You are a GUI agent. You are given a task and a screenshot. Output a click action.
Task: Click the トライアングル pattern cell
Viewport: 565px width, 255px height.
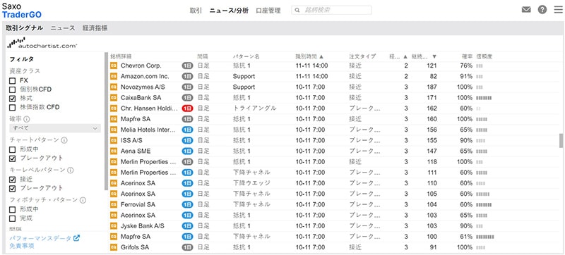pos(254,108)
